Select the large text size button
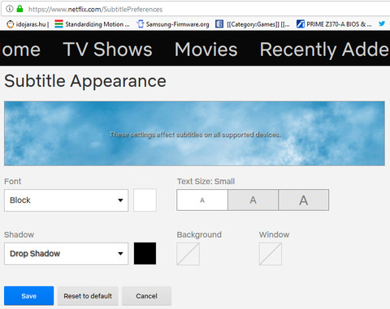390x309 pixels. [304, 200]
